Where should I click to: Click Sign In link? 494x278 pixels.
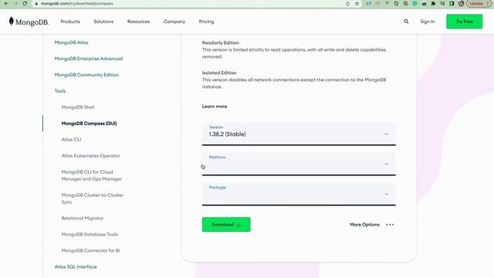(427, 22)
